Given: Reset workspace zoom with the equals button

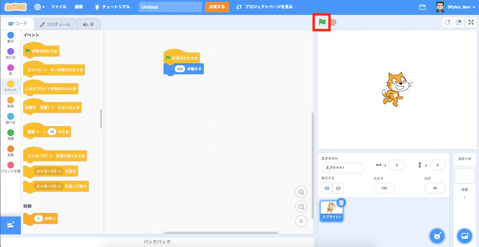Looking at the screenshot, I should pos(301,221).
